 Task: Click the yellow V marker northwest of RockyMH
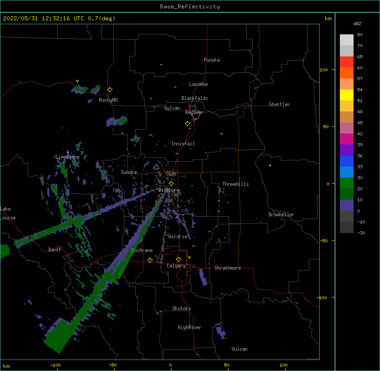click(x=77, y=81)
